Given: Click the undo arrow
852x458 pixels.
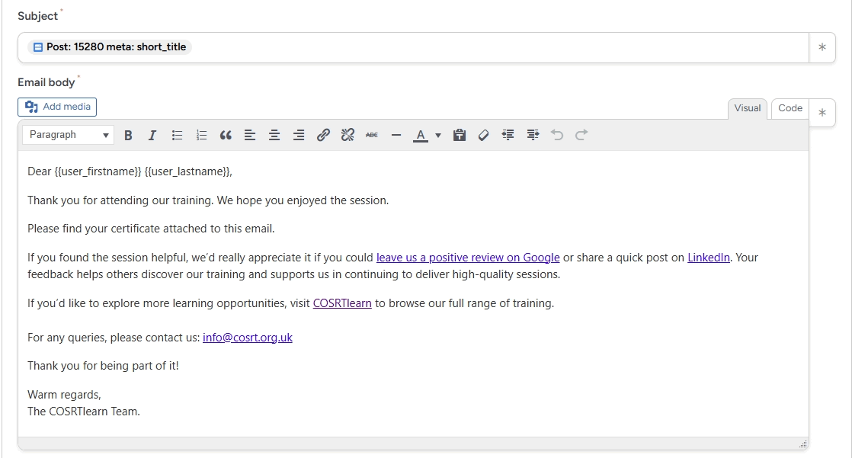Looking at the screenshot, I should coord(557,135).
